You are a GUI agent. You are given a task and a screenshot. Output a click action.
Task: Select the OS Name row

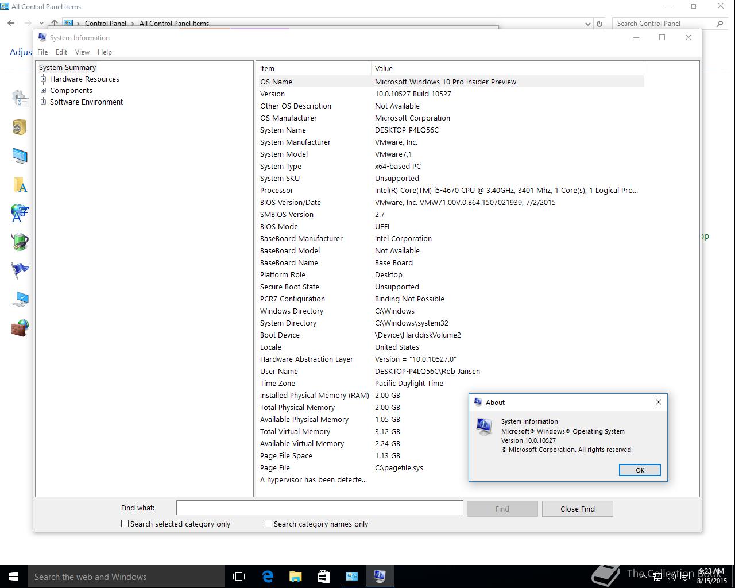click(451, 82)
